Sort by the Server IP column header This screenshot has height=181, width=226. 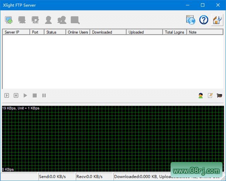click(x=16, y=32)
